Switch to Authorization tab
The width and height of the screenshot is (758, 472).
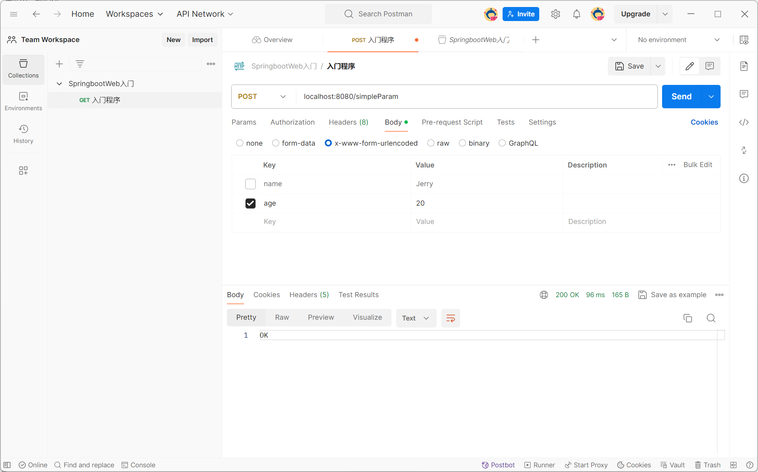tap(292, 122)
